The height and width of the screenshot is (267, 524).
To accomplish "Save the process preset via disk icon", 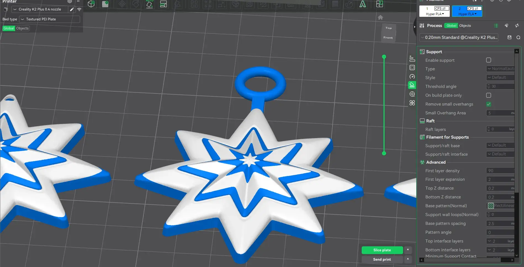I will click(x=509, y=37).
